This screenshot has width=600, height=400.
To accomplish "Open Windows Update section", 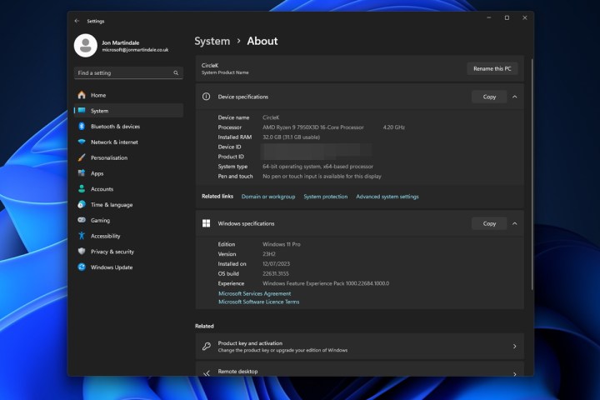I will [x=112, y=267].
